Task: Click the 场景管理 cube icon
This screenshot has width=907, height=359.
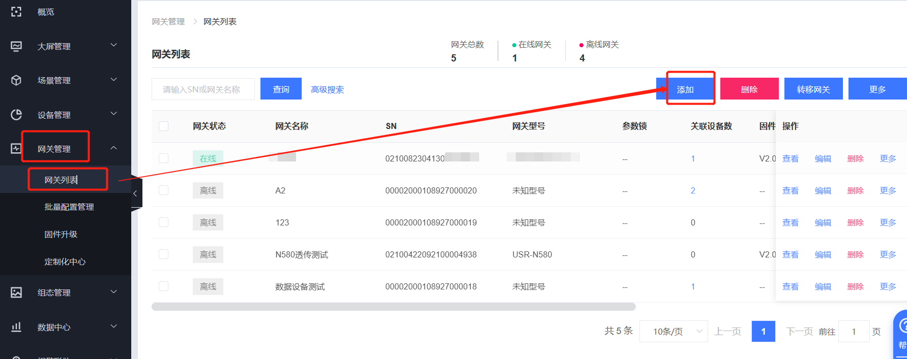Action: (16, 80)
